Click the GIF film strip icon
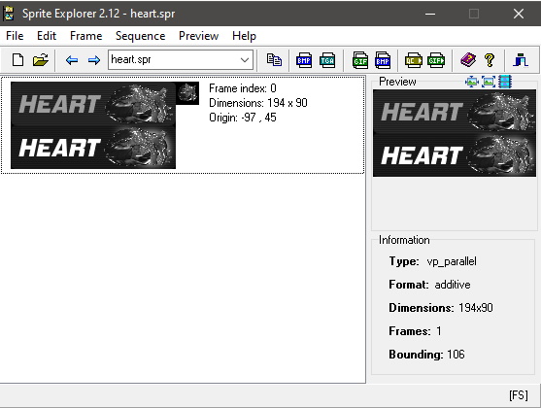This screenshot has height=408, width=541. 436,60
